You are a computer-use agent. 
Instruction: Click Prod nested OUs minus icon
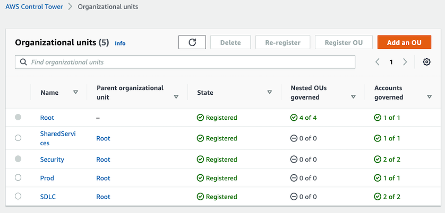pos(294,178)
